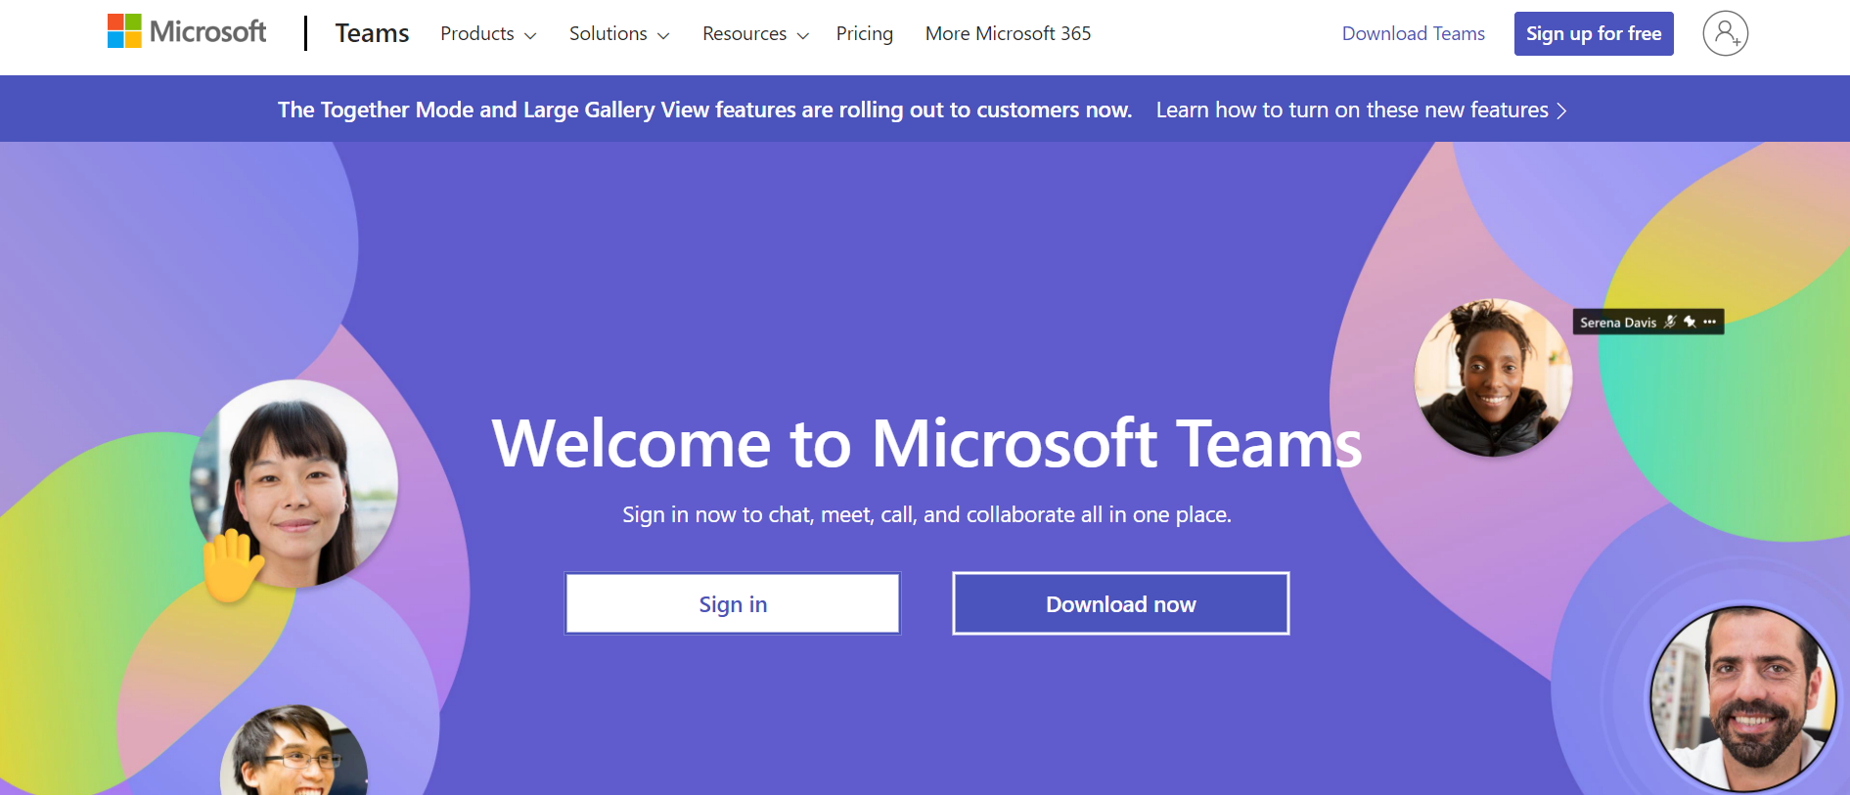
Task: Open the more options dots on Serena Davis
Action: (x=1709, y=322)
